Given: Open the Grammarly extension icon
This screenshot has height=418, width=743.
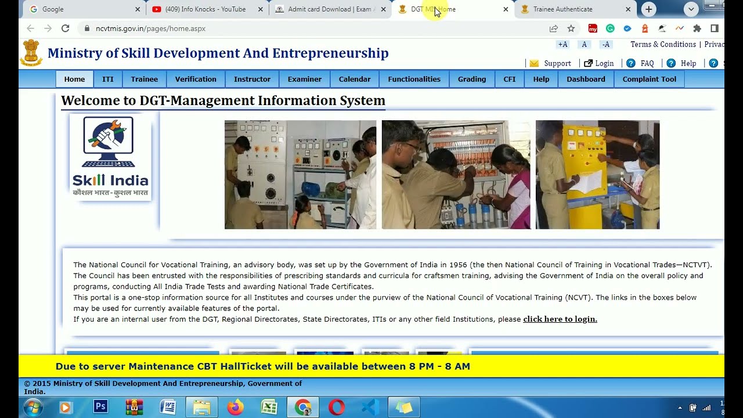Looking at the screenshot, I should click(610, 28).
